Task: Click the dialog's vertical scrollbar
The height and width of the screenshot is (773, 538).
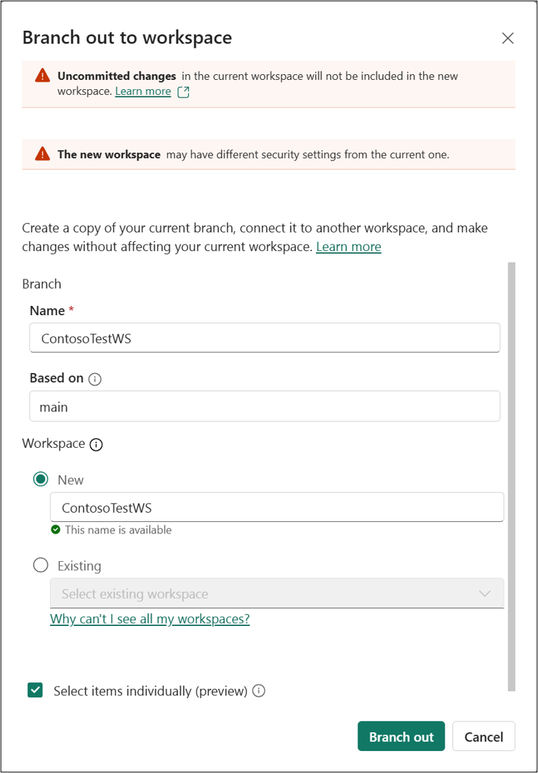Action: (512, 477)
